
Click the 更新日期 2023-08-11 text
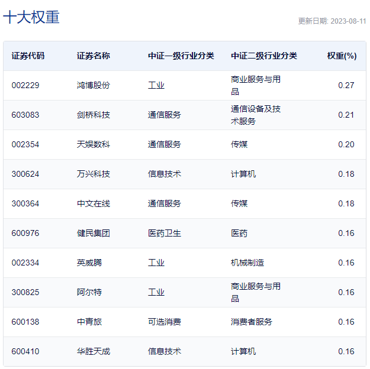click(332, 21)
